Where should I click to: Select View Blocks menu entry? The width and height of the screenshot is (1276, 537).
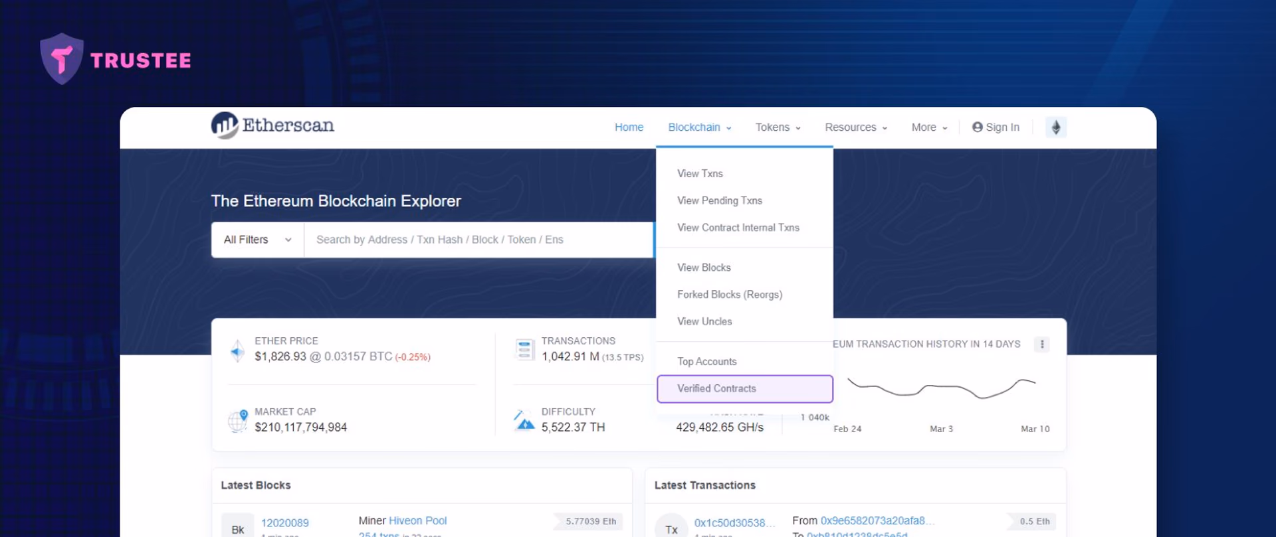point(704,268)
